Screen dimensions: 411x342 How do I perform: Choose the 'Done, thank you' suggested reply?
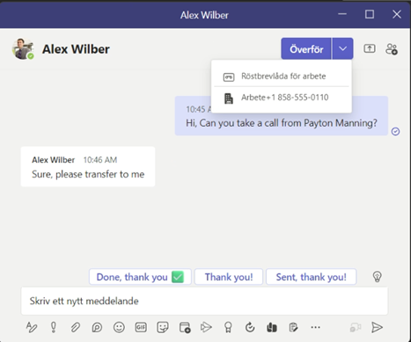click(x=140, y=277)
